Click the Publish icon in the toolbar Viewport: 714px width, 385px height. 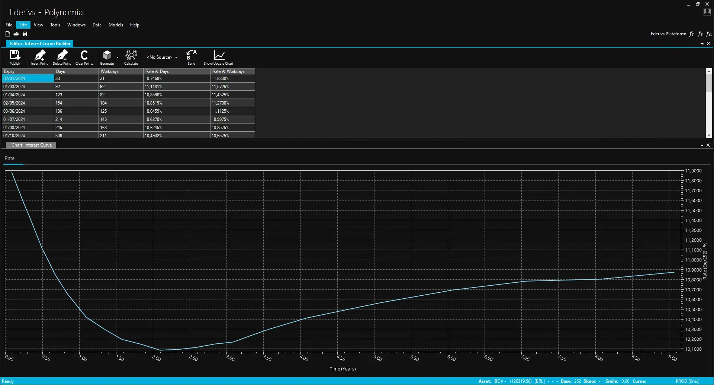point(15,57)
